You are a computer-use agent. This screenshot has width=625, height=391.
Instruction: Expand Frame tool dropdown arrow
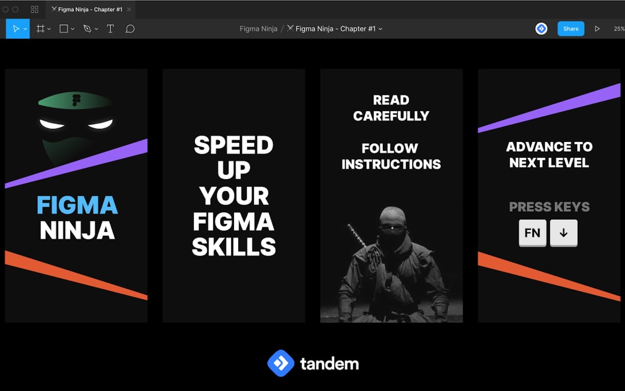click(x=49, y=30)
